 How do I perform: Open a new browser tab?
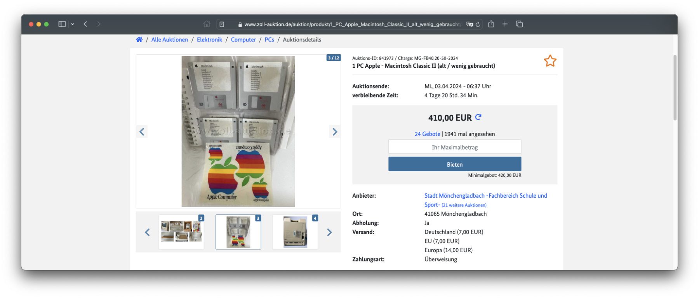[505, 24]
